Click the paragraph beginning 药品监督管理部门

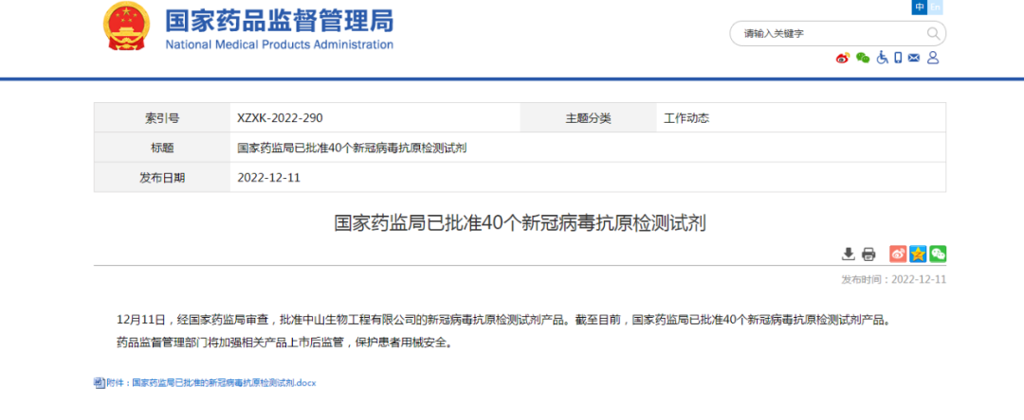[284, 341]
